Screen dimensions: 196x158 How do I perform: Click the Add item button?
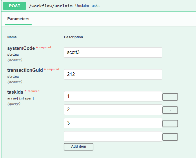[79, 147]
